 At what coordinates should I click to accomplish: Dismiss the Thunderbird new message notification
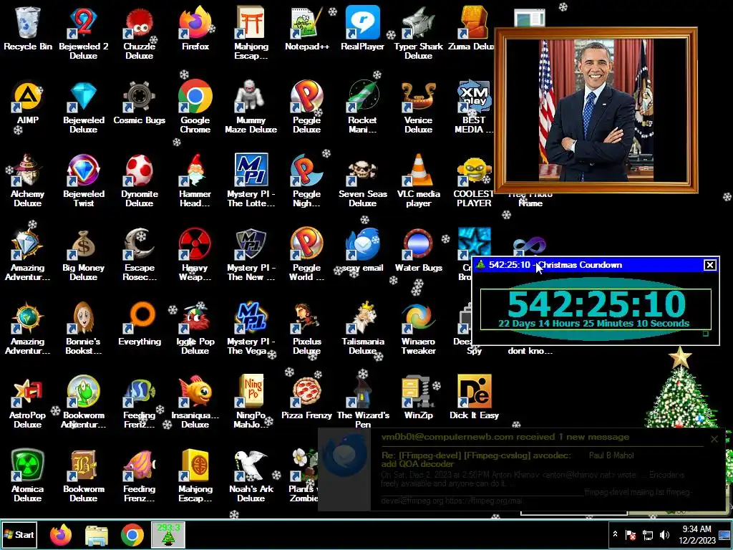(714, 439)
